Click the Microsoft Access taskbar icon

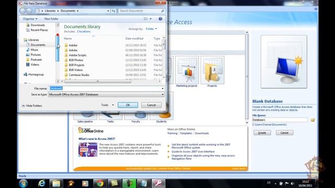click(158, 183)
